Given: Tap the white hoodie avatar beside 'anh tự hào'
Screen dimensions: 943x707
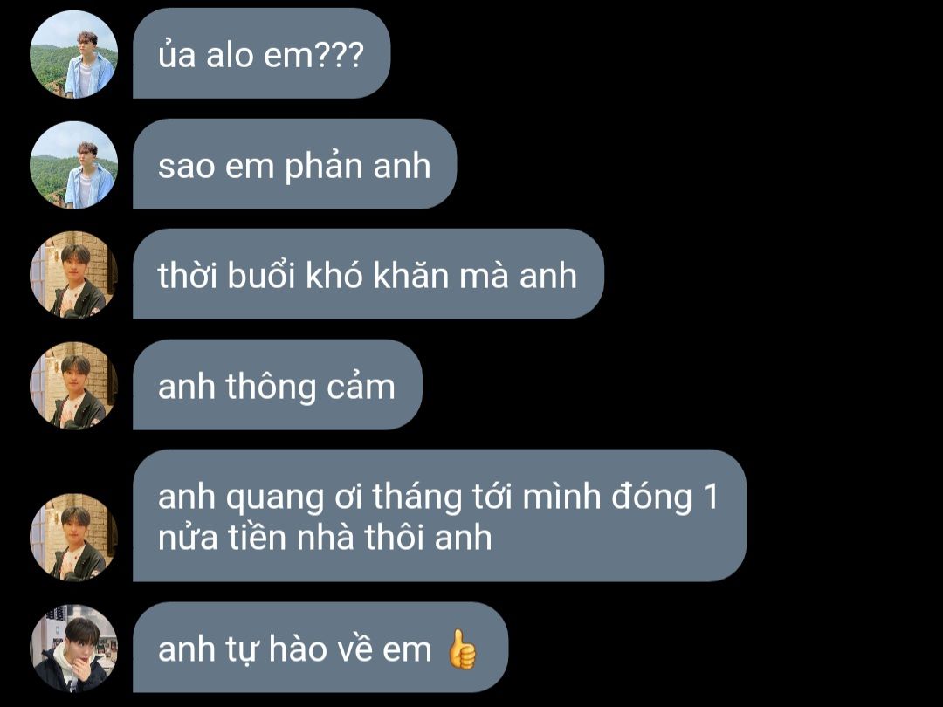Looking at the screenshot, I should (73, 648).
